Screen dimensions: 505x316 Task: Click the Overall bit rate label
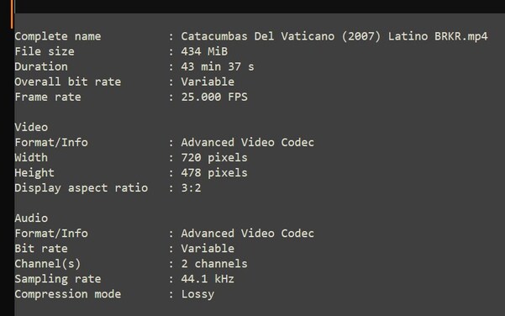tap(67, 82)
